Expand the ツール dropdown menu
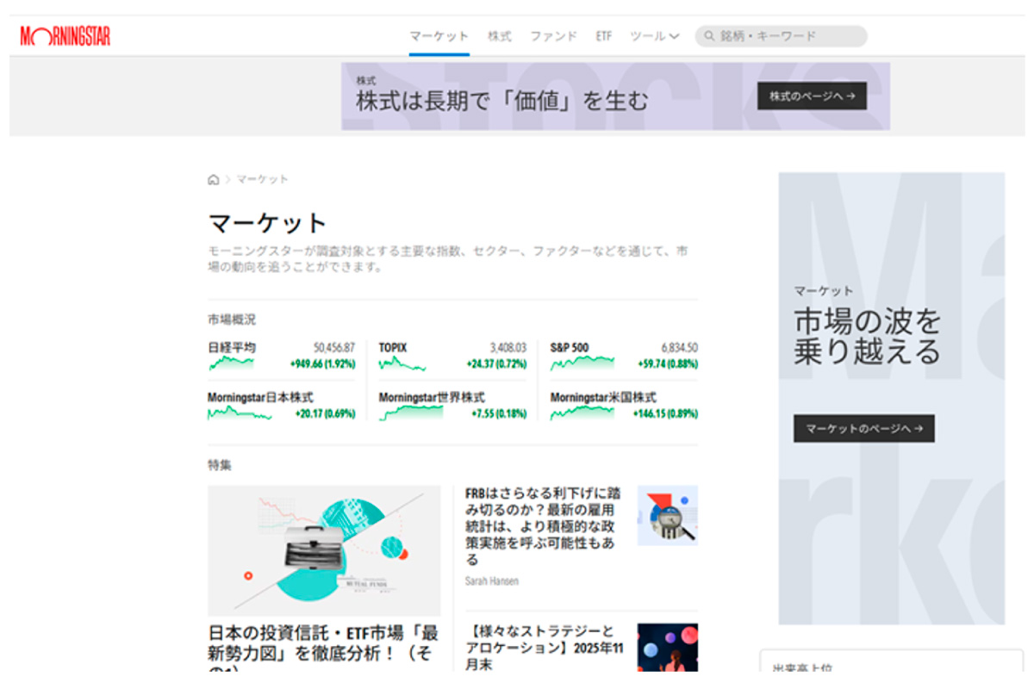This screenshot has height=689, width=1034. click(655, 36)
